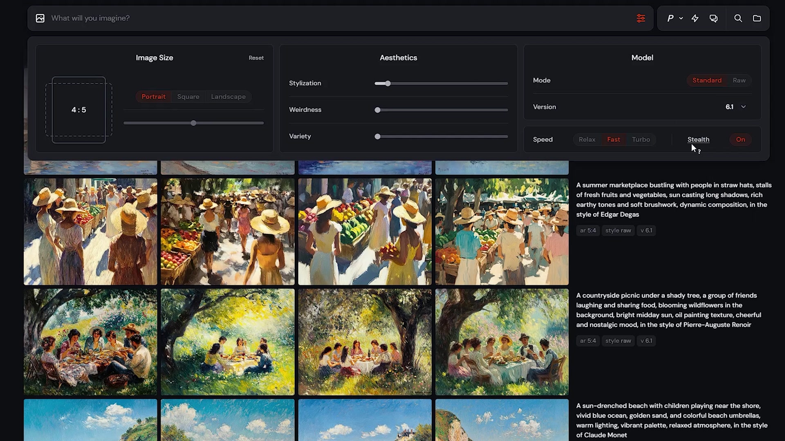This screenshot has height=441, width=785.
Task: Click style raw tag under picnic prompt
Action: (618, 341)
